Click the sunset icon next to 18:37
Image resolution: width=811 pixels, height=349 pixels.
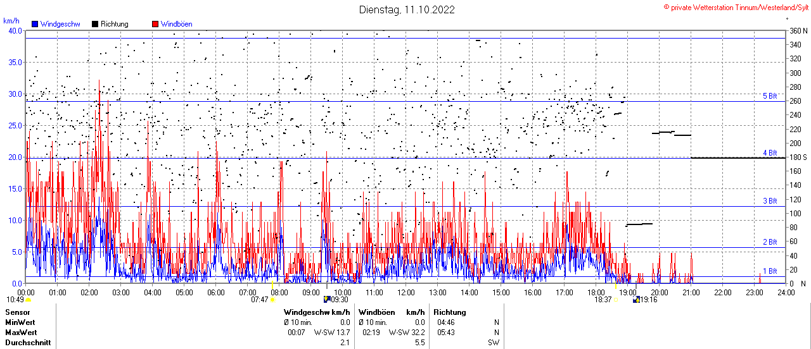[x=616, y=300]
